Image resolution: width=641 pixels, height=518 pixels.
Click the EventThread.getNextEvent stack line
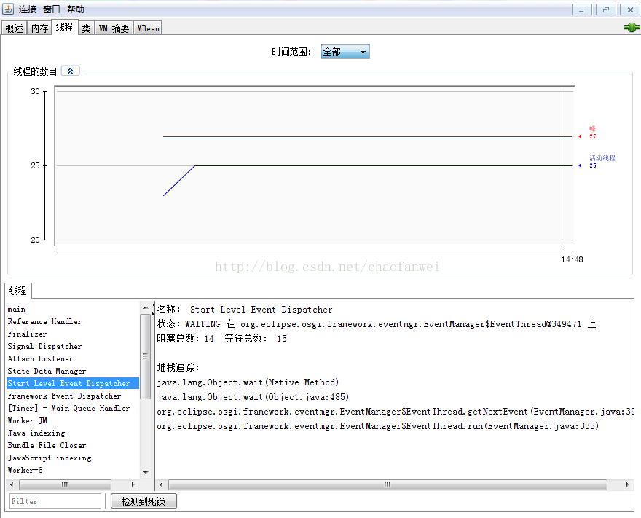click(395, 412)
